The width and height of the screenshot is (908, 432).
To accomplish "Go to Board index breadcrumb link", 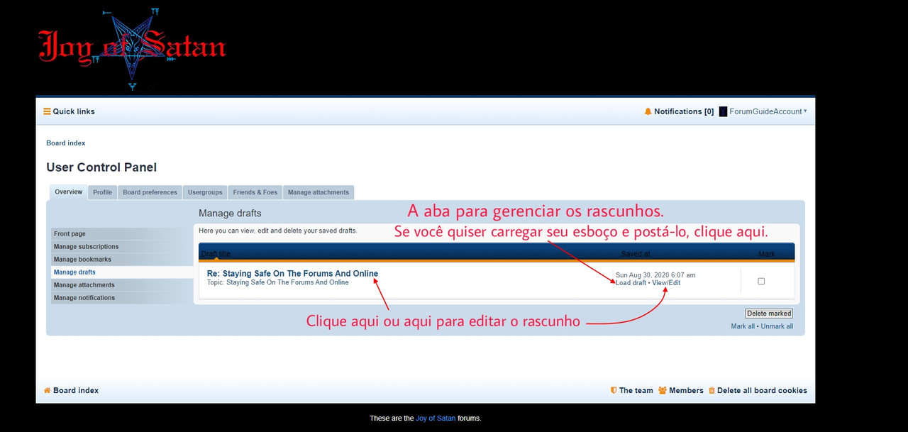I will tap(66, 143).
